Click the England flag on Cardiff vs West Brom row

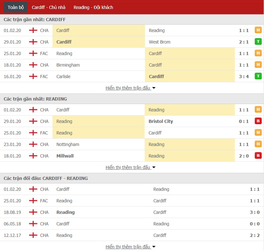[x=33, y=42]
